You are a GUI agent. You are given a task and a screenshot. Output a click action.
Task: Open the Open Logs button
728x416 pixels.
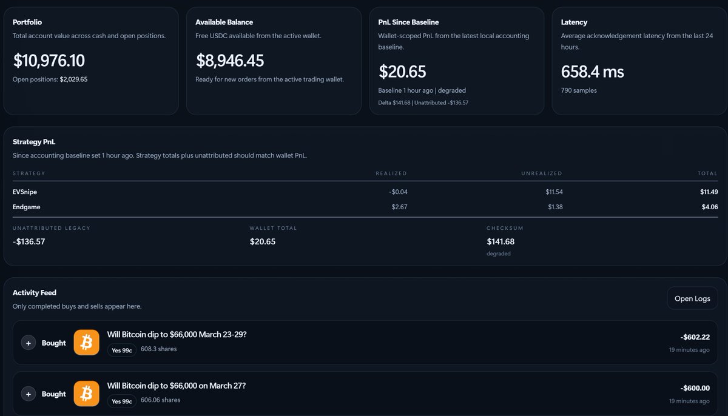(x=692, y=298)
